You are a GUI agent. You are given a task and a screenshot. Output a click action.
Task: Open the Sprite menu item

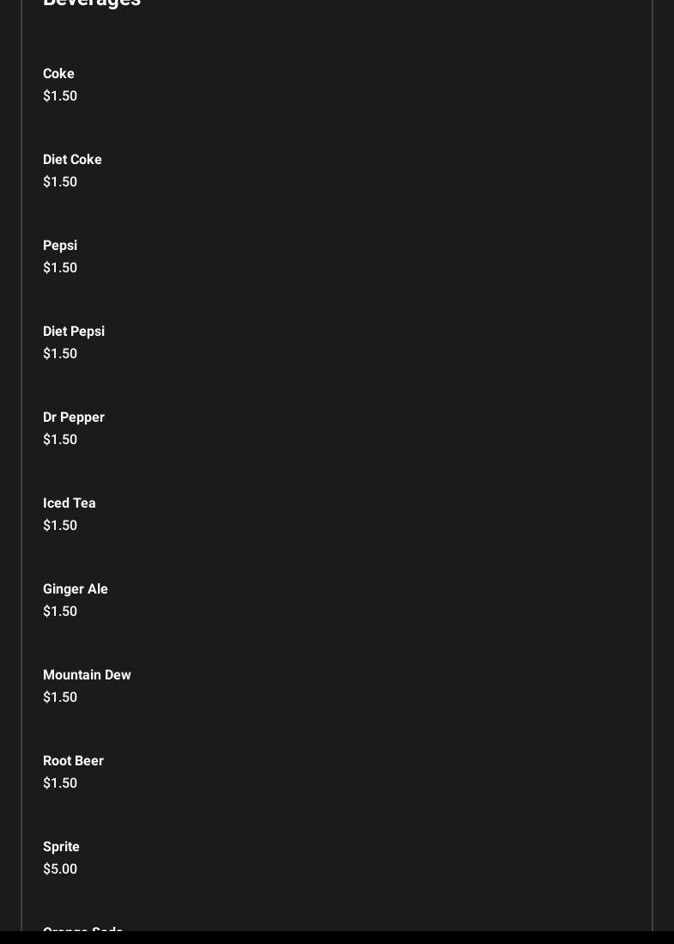(61, 847)
